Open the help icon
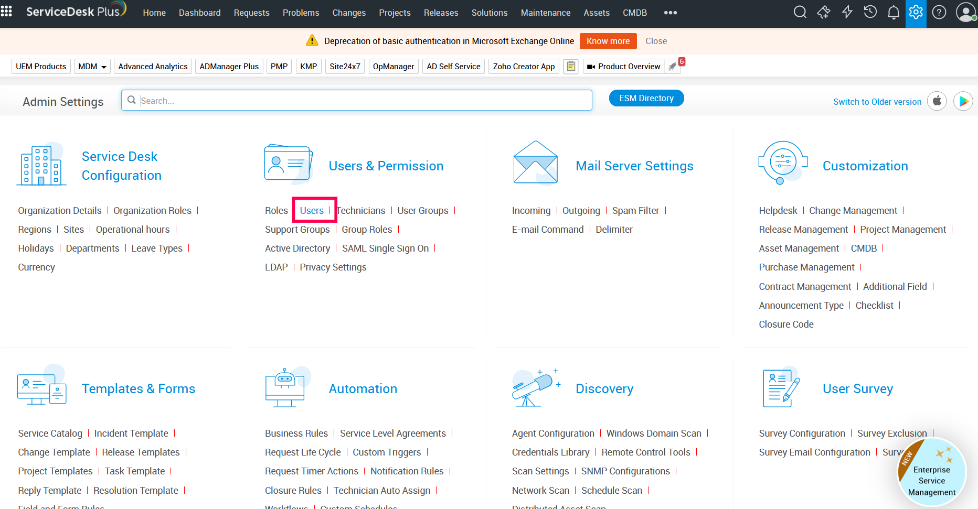978x509 pixels. [x=939, y=12]
